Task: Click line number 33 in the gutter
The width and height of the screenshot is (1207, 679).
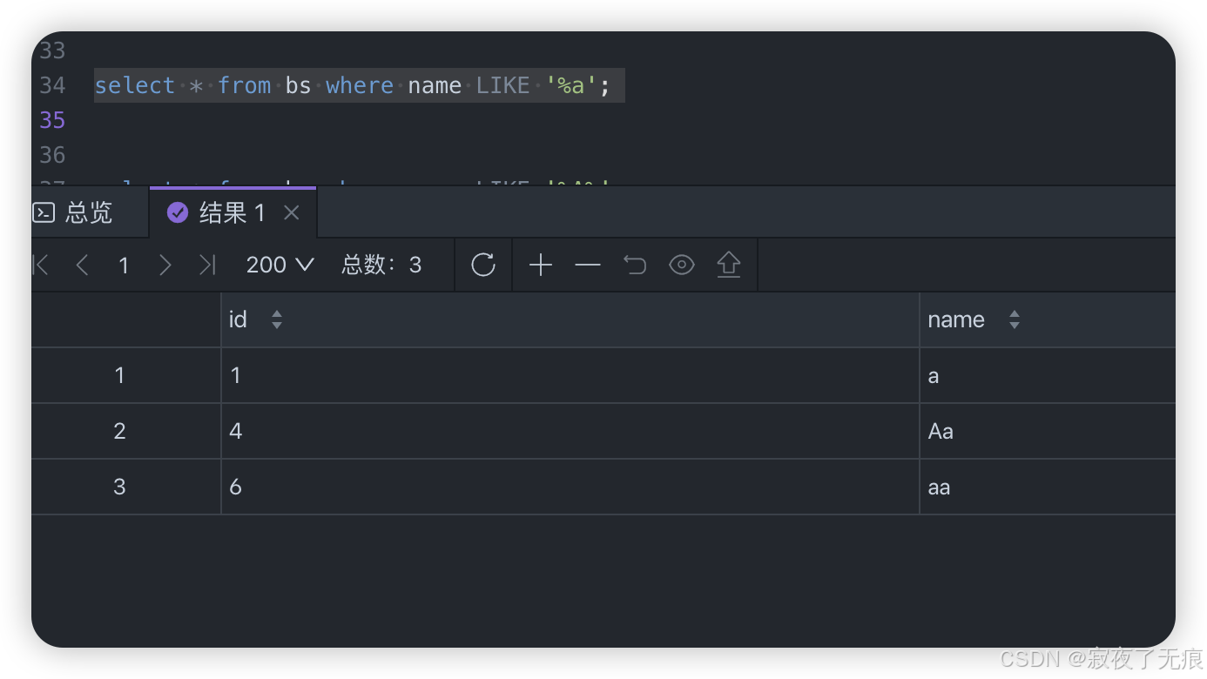Action: tap(52, 50)
